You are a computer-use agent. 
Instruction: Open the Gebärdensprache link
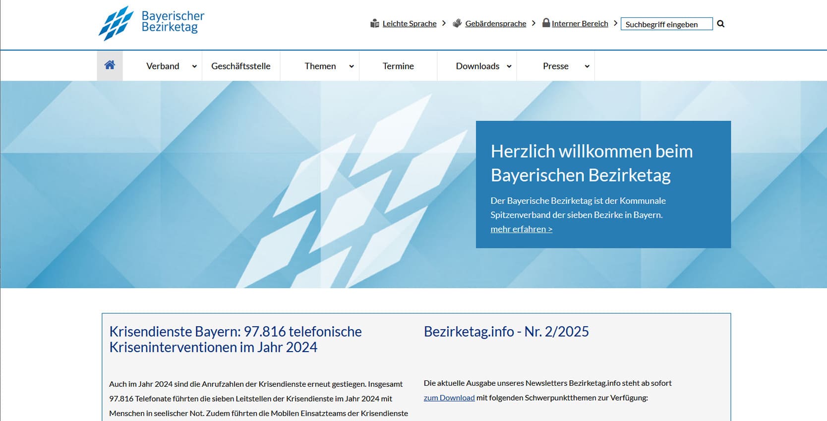click(x=495, y=23)
